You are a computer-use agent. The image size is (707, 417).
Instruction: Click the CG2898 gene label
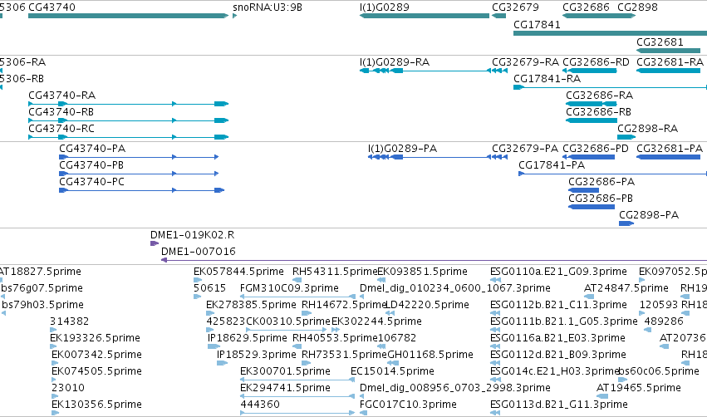(637, 7)
